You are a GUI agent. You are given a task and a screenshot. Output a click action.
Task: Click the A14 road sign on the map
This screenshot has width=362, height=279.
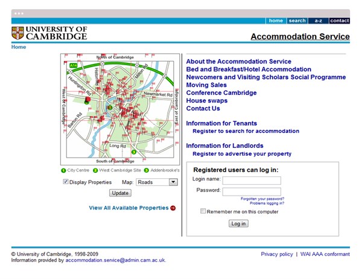[x=74, y=65]
